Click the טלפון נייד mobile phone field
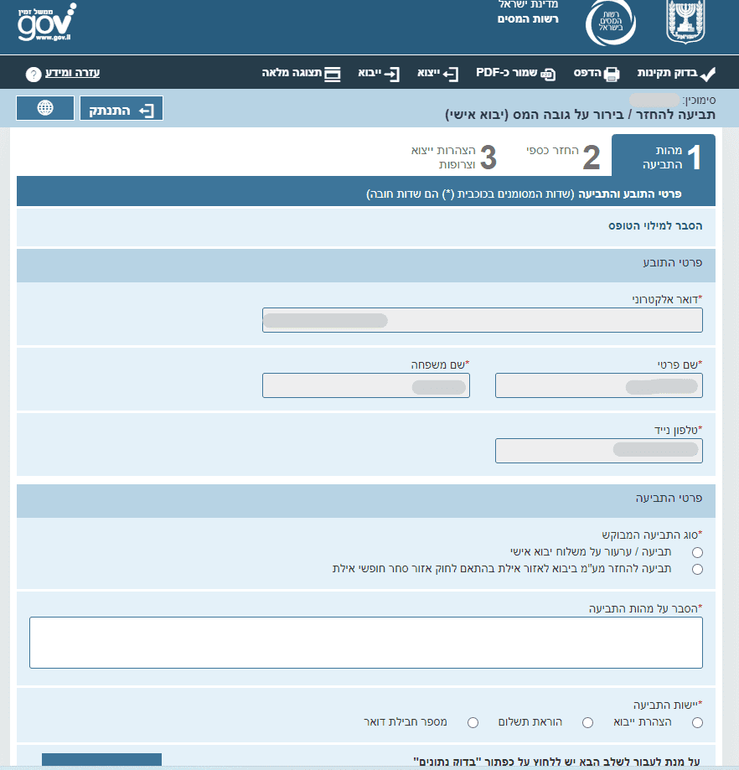The image size is (739, 770). click(598, 451)
